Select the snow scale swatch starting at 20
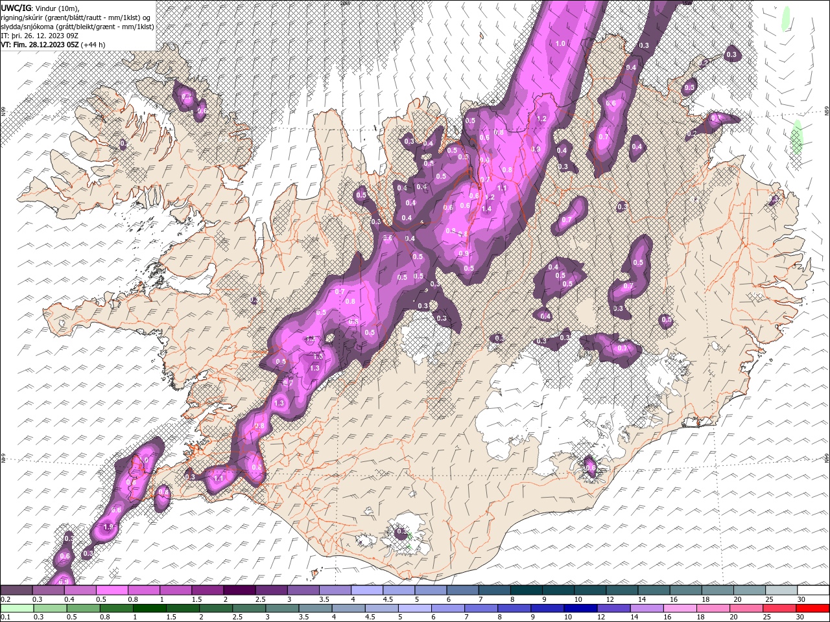This screenshot has height=622, width=830. (748, 590)
